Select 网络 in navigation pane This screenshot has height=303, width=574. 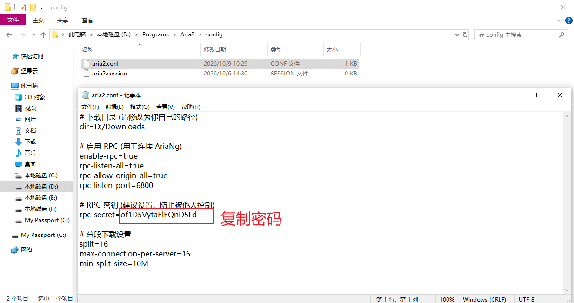(27, 250)
